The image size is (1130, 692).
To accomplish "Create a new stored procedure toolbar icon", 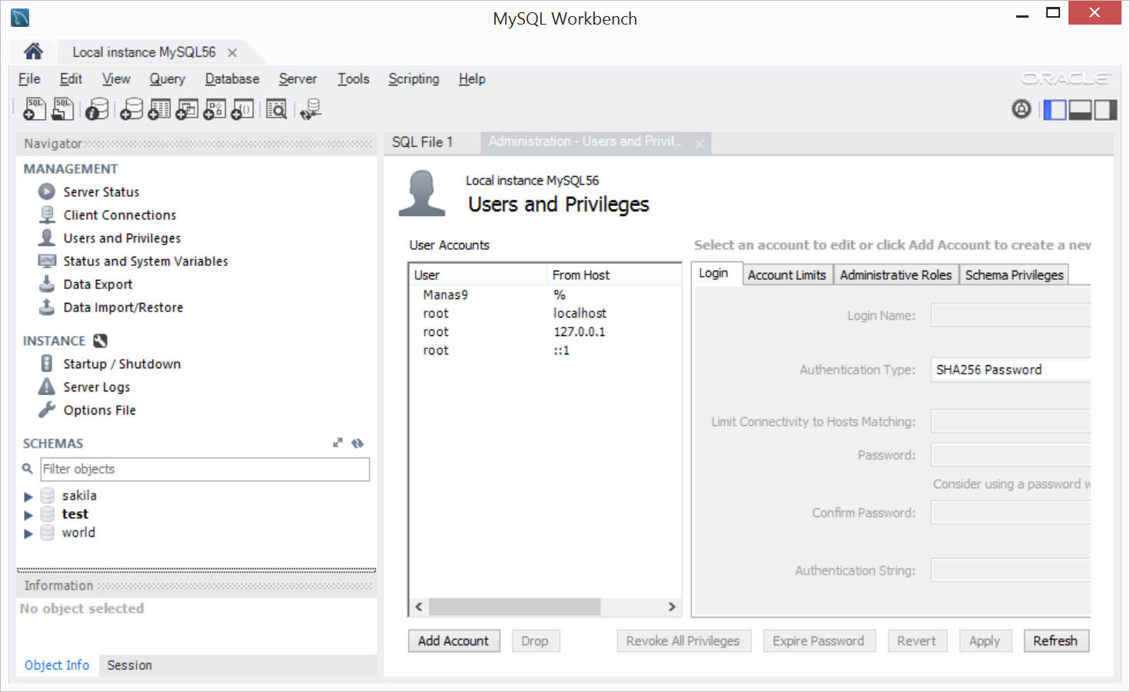I will point(214,109).
